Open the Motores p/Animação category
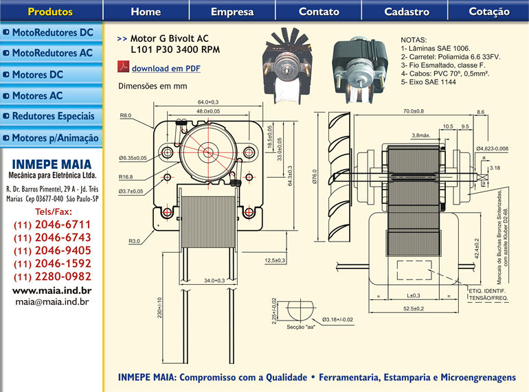This screenshot has height=392, width=529. tap(55, 139)
